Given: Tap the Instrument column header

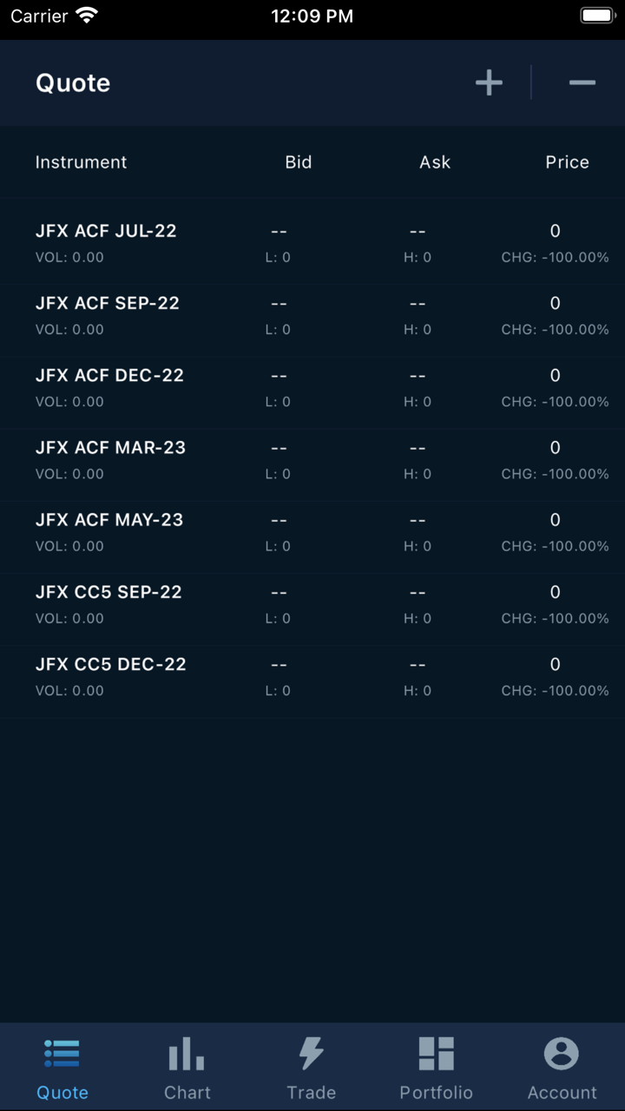Looking at the screenshot, I should click(x=81, y=162).
